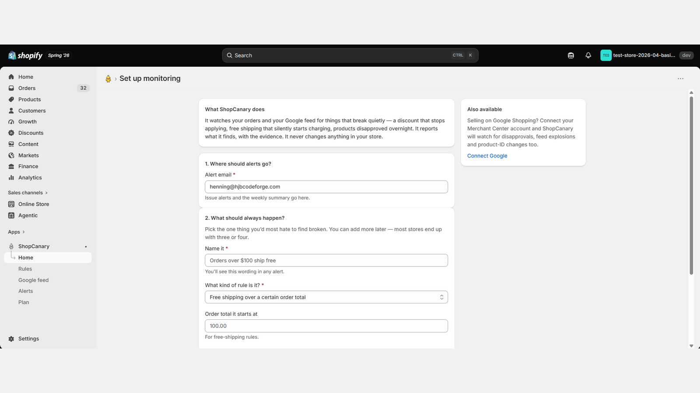Click the Finance bank icon
This screenshot has height=393, width=700.
[x=11, y=166]
